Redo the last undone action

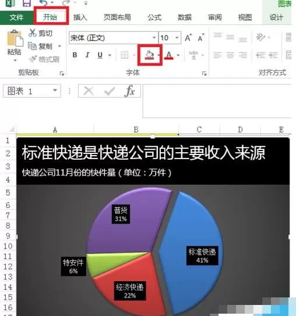66,3
